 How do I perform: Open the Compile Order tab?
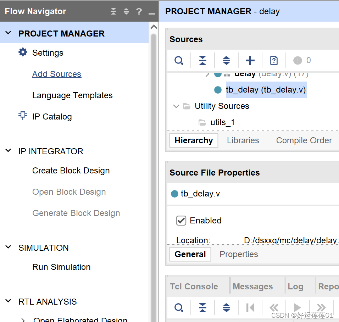point(304,140)
